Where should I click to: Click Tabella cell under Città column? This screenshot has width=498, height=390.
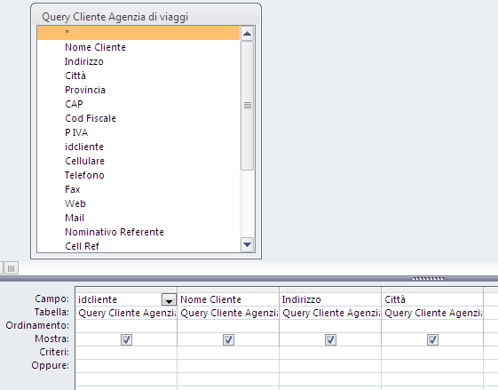point(432,313)
